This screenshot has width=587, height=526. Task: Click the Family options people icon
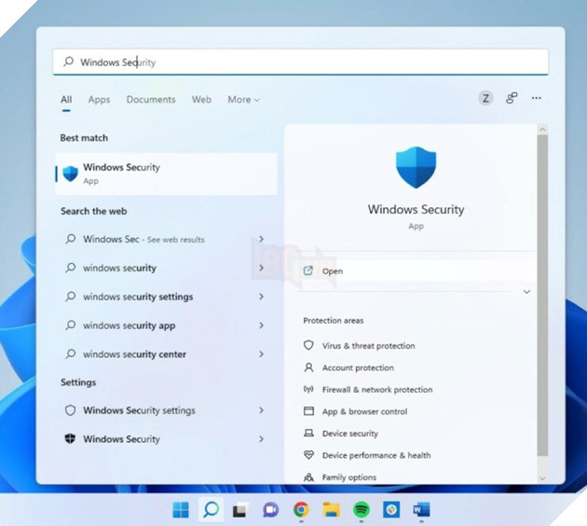(x=308, y=477)
